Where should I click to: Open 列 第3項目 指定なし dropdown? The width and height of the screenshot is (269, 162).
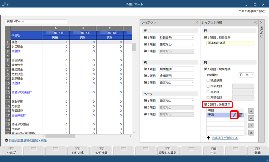(x=177, y=83)
